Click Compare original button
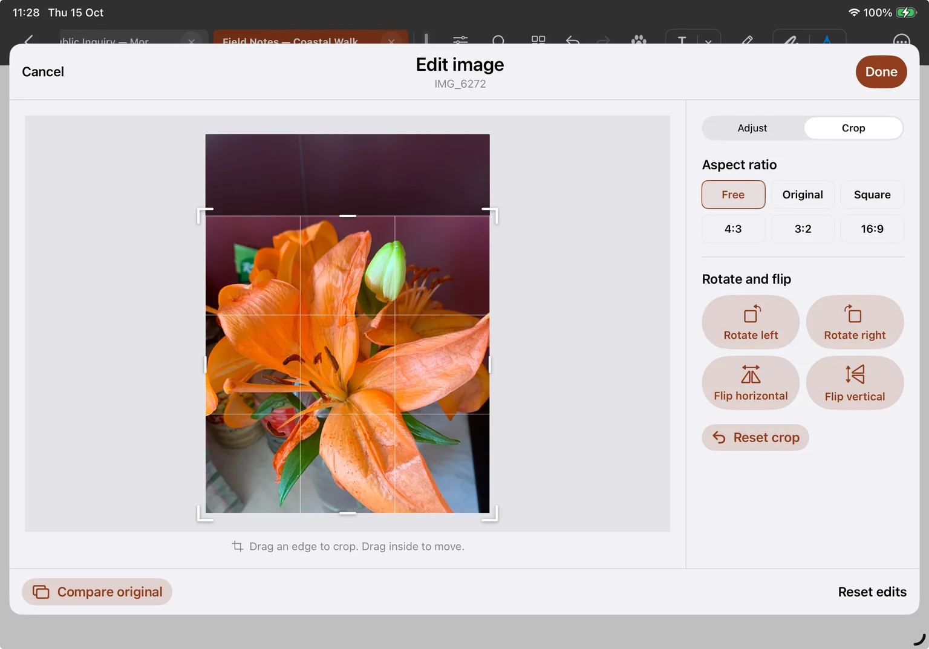 click(x=97, y=592)
